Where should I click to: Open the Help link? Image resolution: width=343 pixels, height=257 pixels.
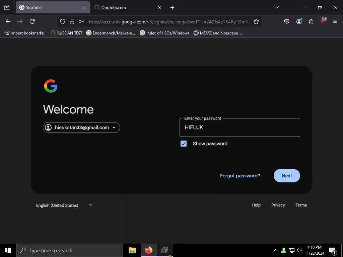256,205
